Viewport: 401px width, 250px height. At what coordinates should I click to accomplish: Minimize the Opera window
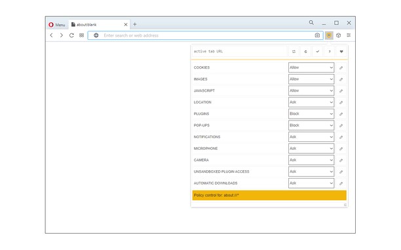(324, 24)
